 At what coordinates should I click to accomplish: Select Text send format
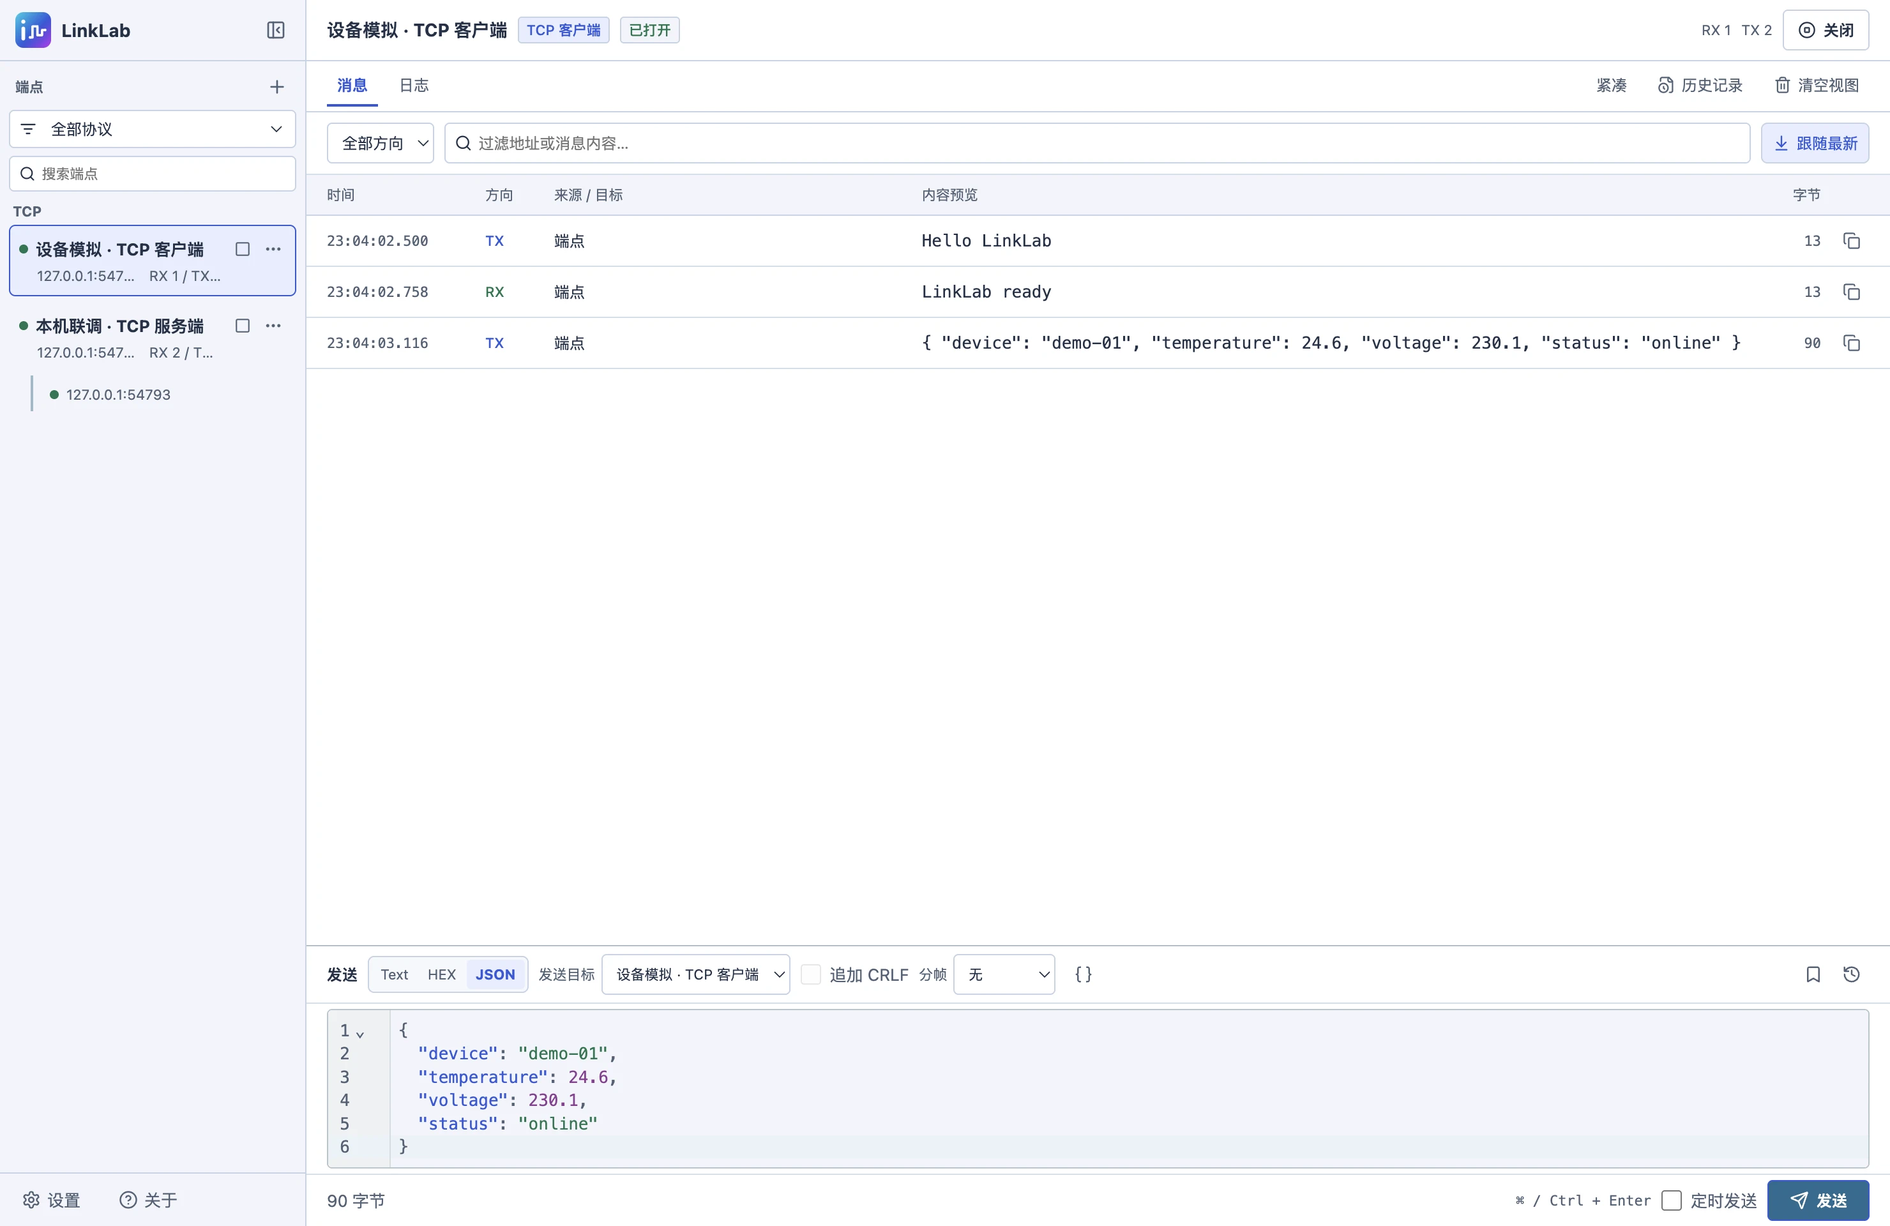394,974
